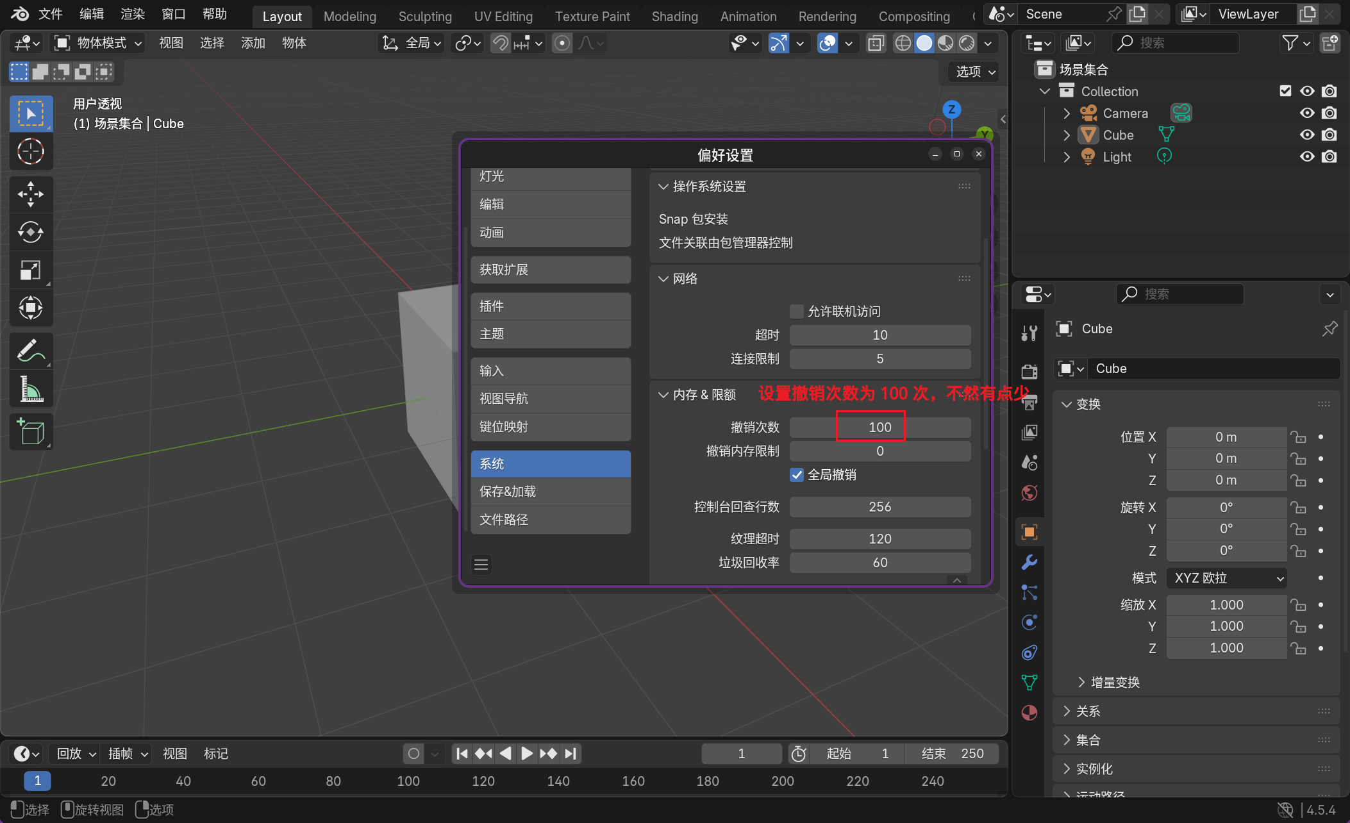Click the Add Cube tool icon
This screenshot has width=1350, height=823.
[30, 431]
